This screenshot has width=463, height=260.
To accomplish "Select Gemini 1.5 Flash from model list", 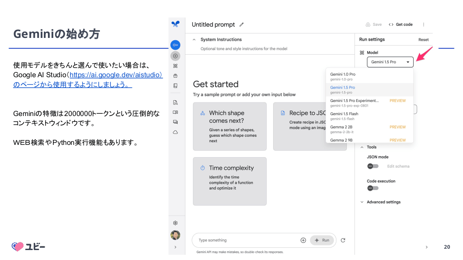I will tap(344, 116).
